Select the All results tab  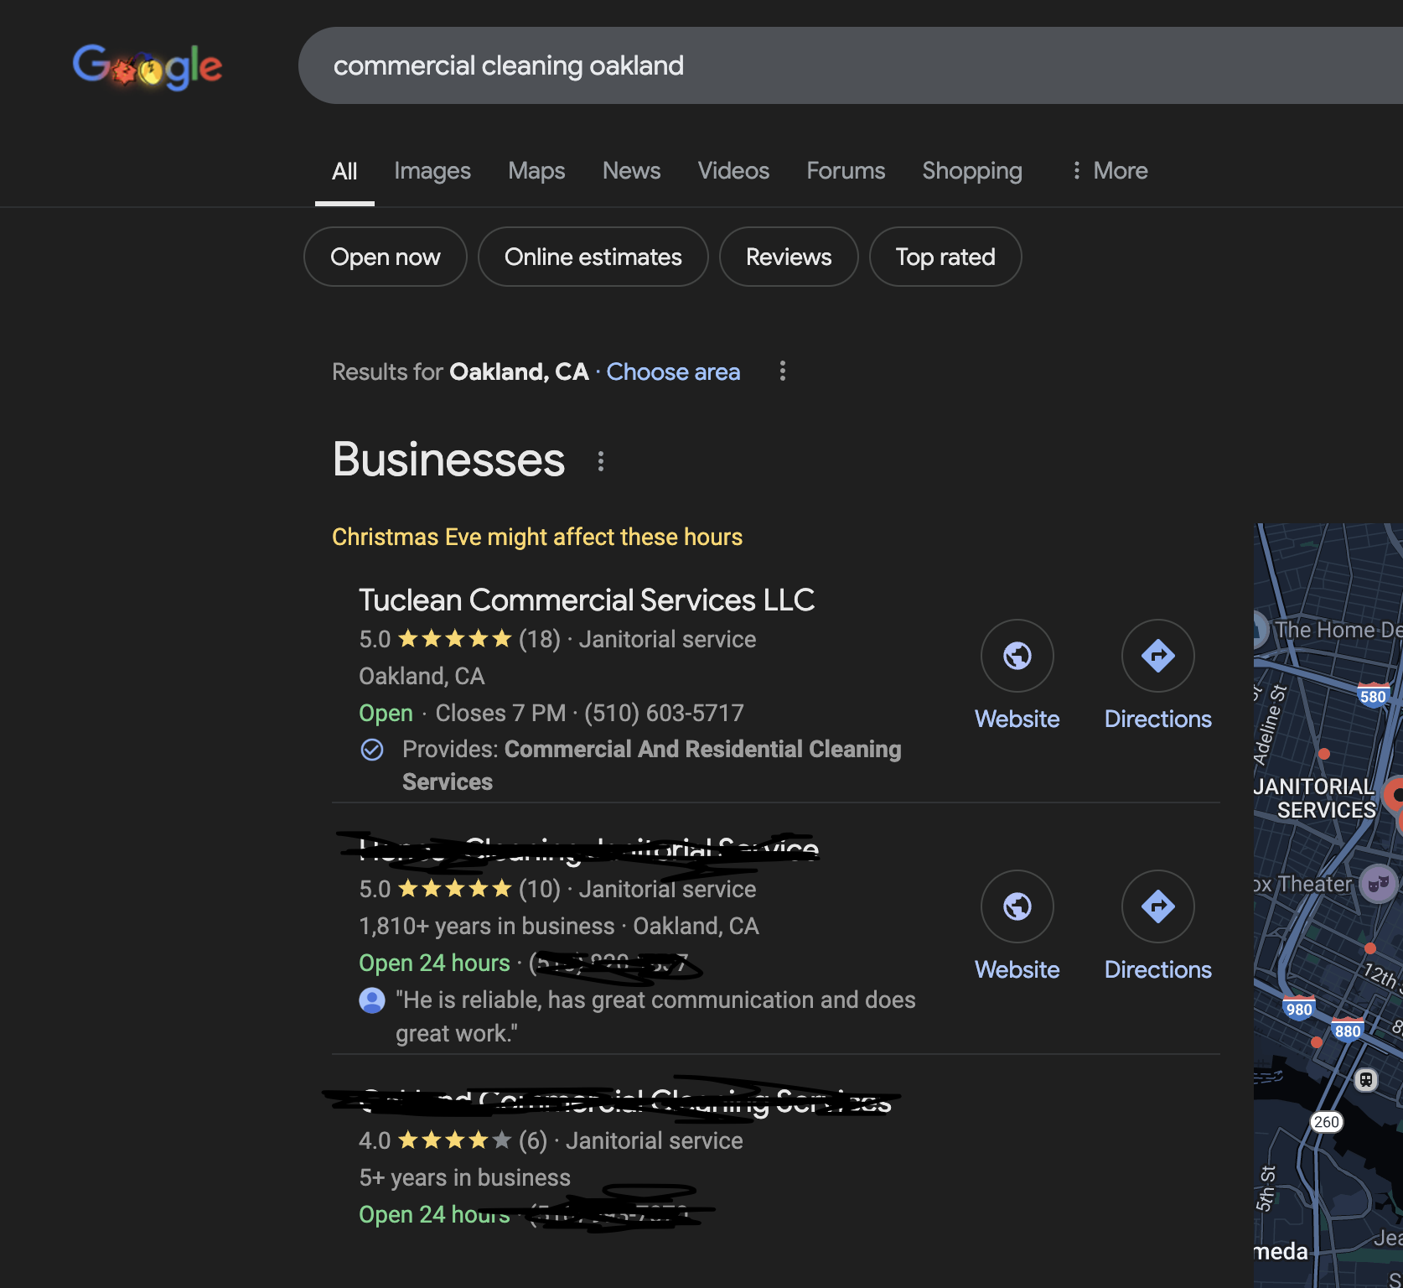click(x=344, y=171)
